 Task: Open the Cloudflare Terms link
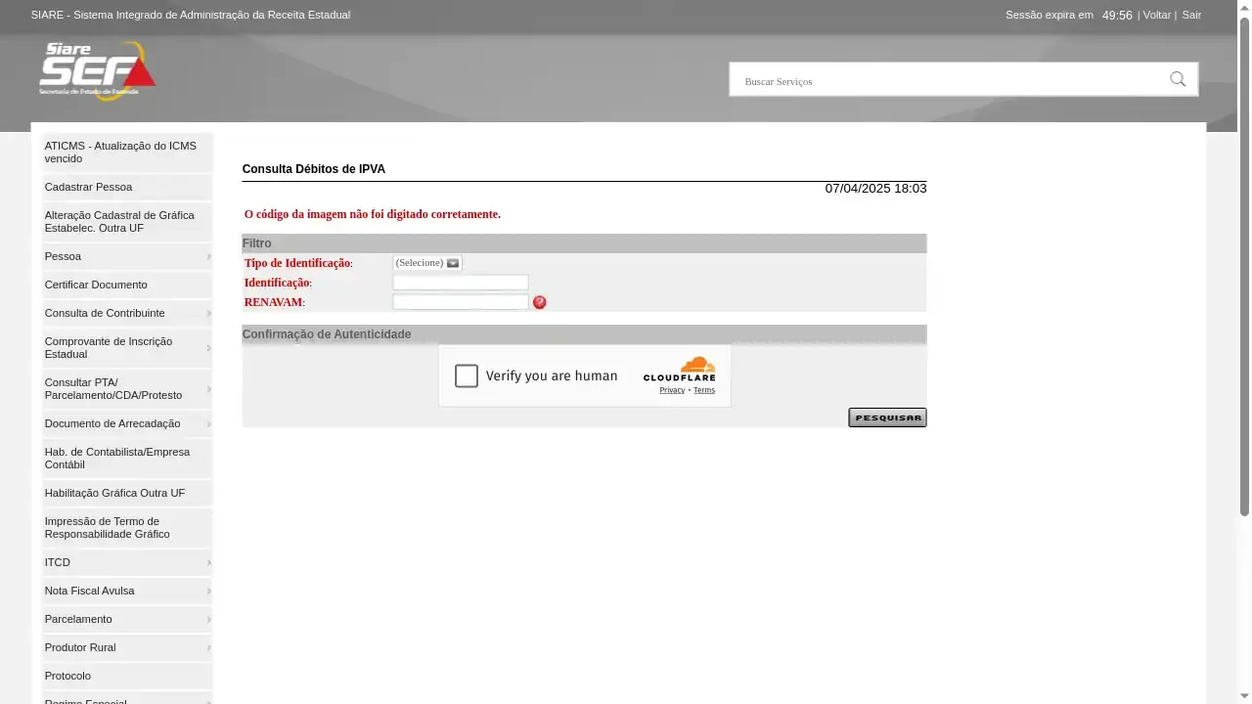point(704,390)
